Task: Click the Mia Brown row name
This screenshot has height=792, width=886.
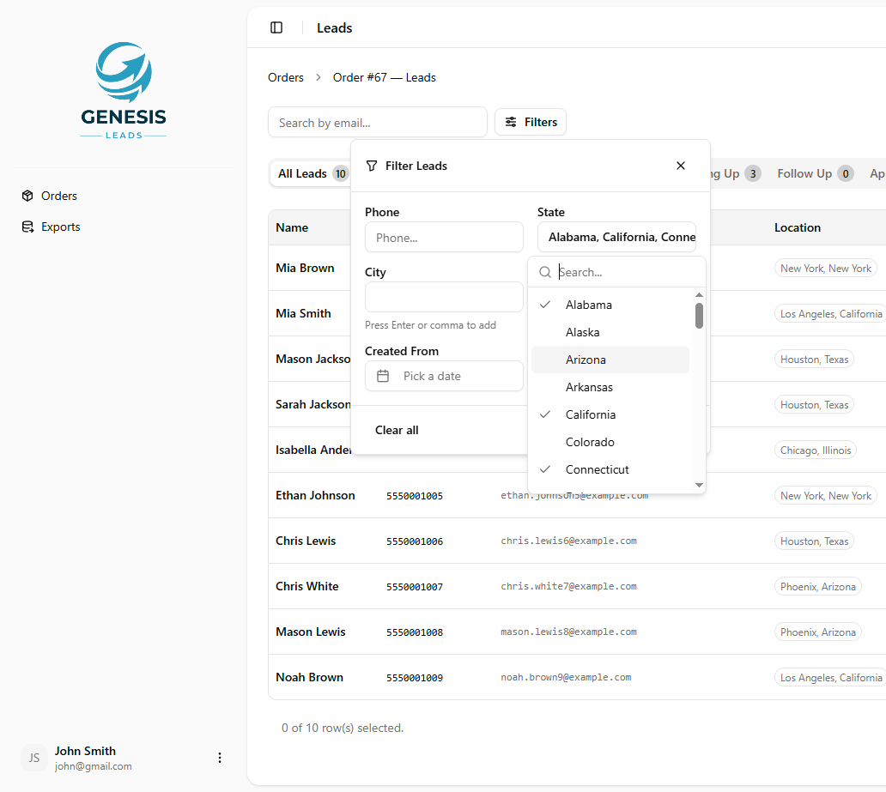Action: [x=305, y=268]
